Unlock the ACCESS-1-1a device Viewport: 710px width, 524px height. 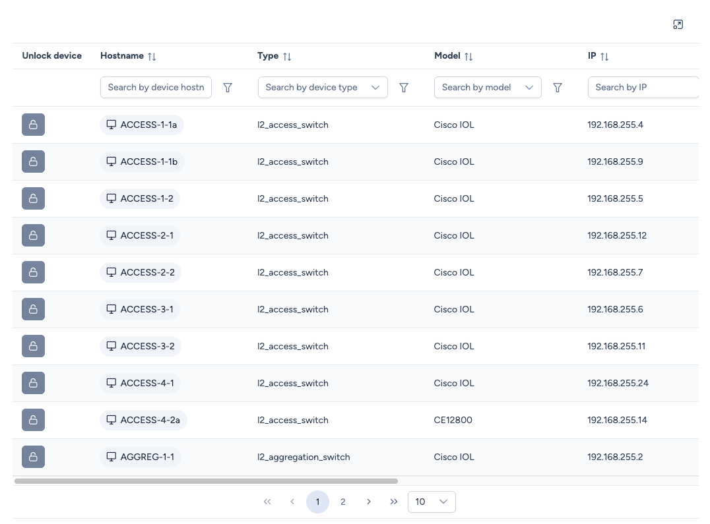point(33,125)
